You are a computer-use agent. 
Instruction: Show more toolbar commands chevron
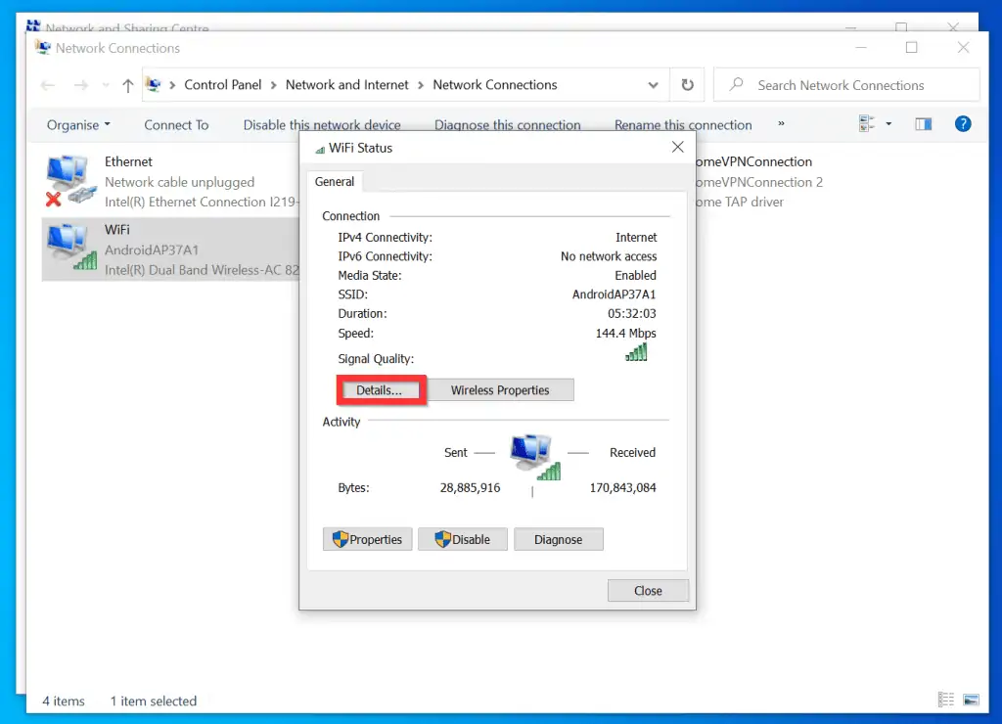tap(781, 124)
